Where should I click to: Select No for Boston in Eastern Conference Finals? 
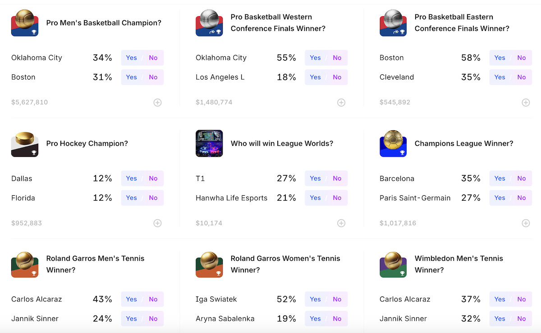[x=522, y=58]
